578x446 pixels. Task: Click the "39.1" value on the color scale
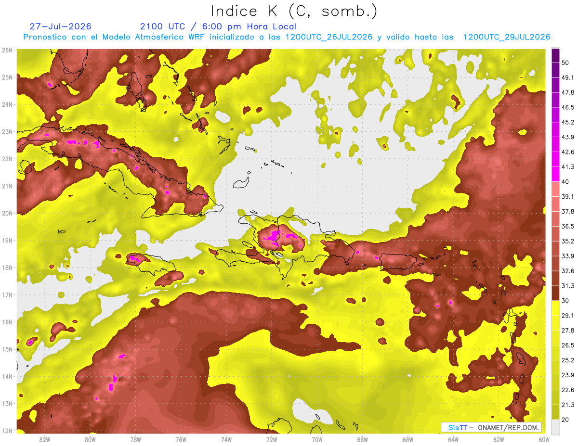(x=568, y=196)
